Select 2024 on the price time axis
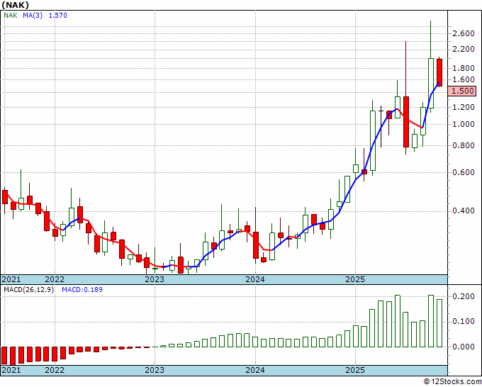The height and width of the screenshot is (387, 482). 255,279
